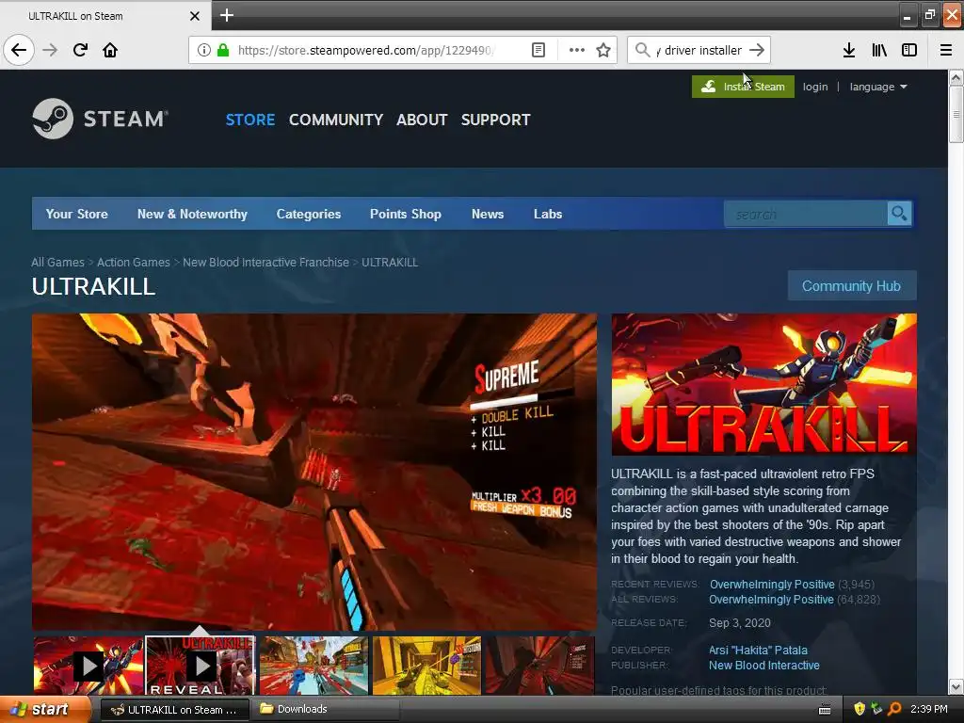Click the page vertical scrollbar thumb
This screenshot has width=964, height=723.
pos(956,114)
